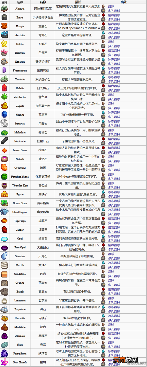Image resolution: width=147 pixels, height=367 pixels.
Task: Select the Chinese name 孔雀石
Action: [43, 133]
